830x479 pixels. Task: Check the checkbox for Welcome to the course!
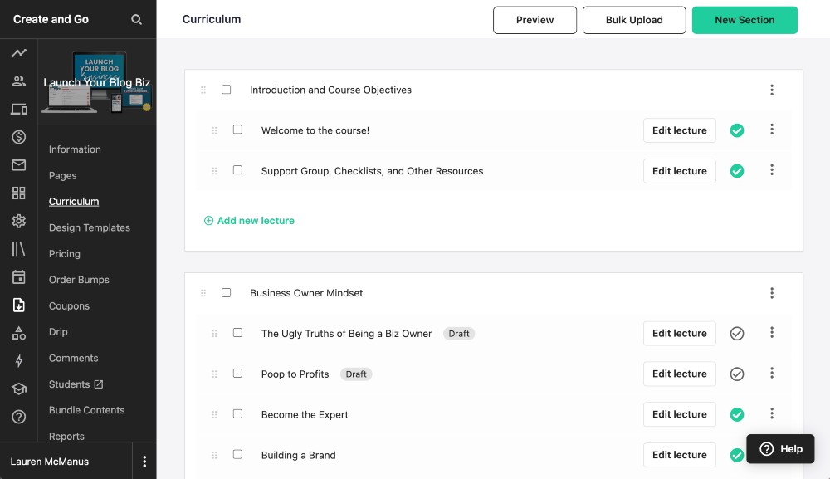[238, 130]
